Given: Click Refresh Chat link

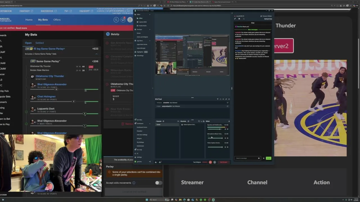Looking at the screenshot, I should point(268,19).
